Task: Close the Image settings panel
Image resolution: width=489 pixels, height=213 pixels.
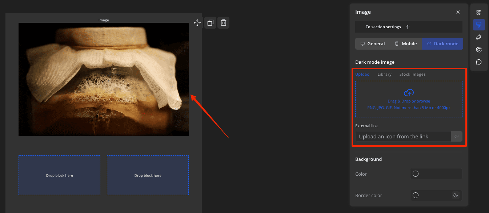Action: (x=458, y=12)
